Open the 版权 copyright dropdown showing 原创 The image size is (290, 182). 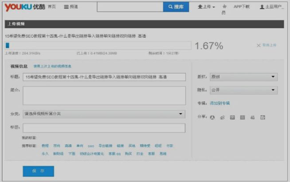tap(244, 77)
